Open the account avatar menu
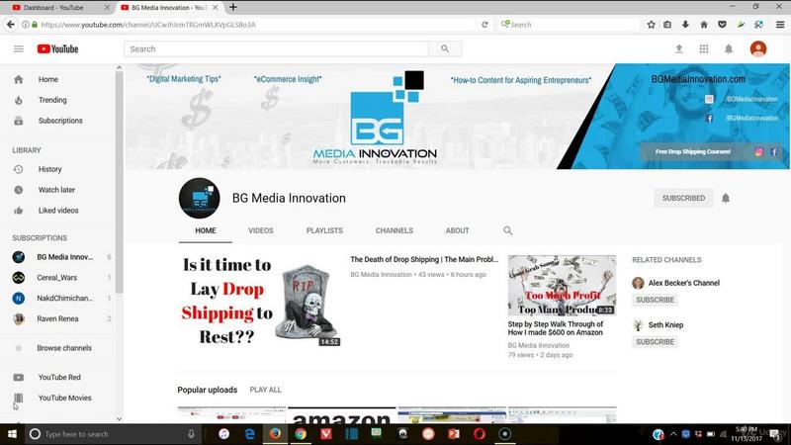This screenshot has height=445, width=791. [758, 48]
